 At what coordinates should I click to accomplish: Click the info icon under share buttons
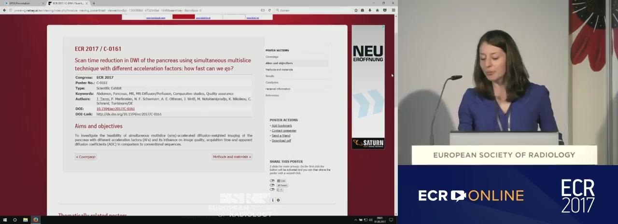(x=272, y=200)
